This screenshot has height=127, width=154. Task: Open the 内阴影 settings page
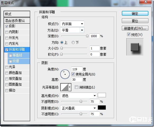pos(13,32)
